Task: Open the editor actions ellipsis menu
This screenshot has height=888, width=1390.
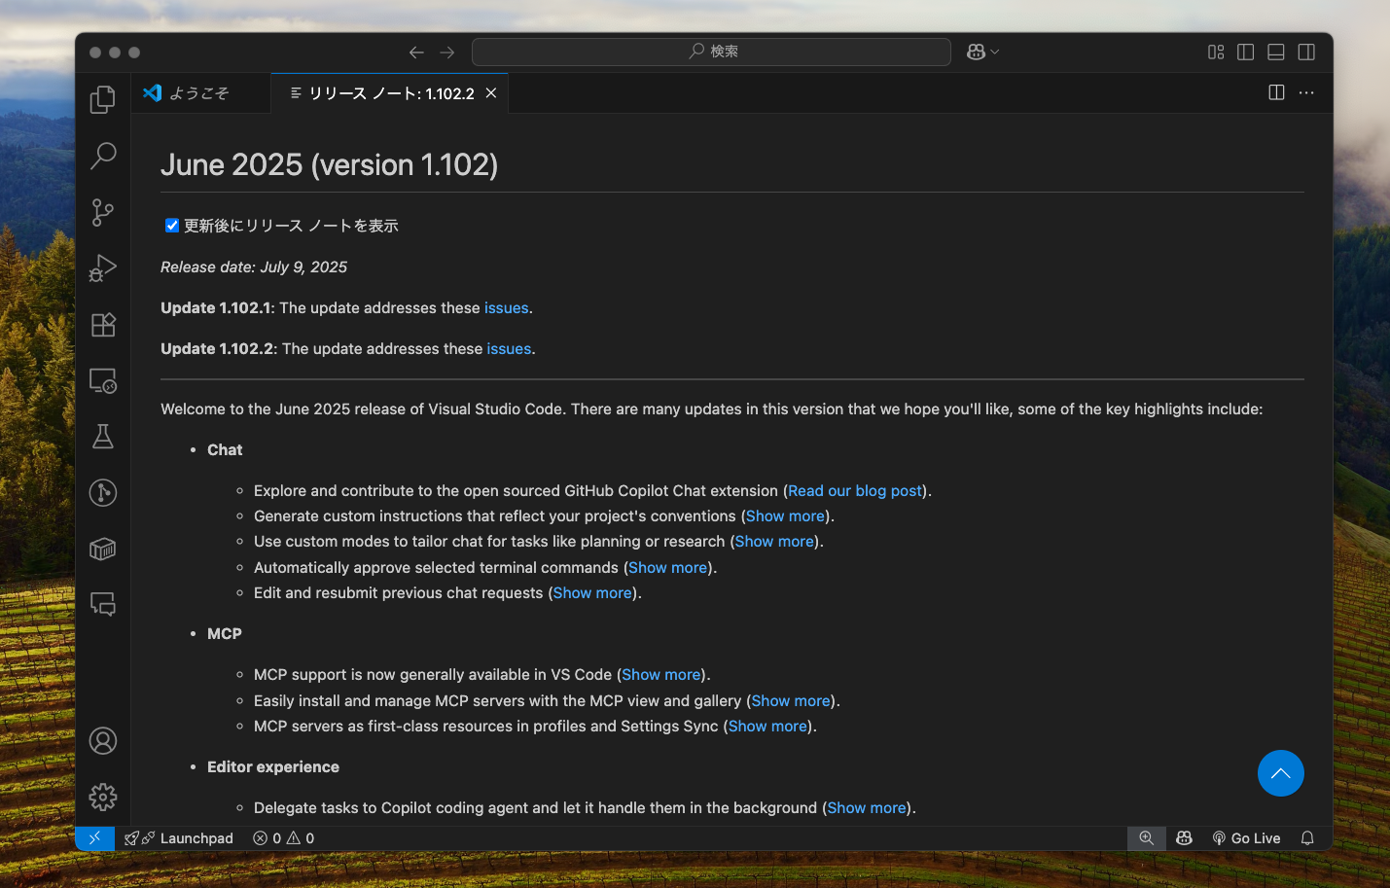Action: (x=1306, y=92)
